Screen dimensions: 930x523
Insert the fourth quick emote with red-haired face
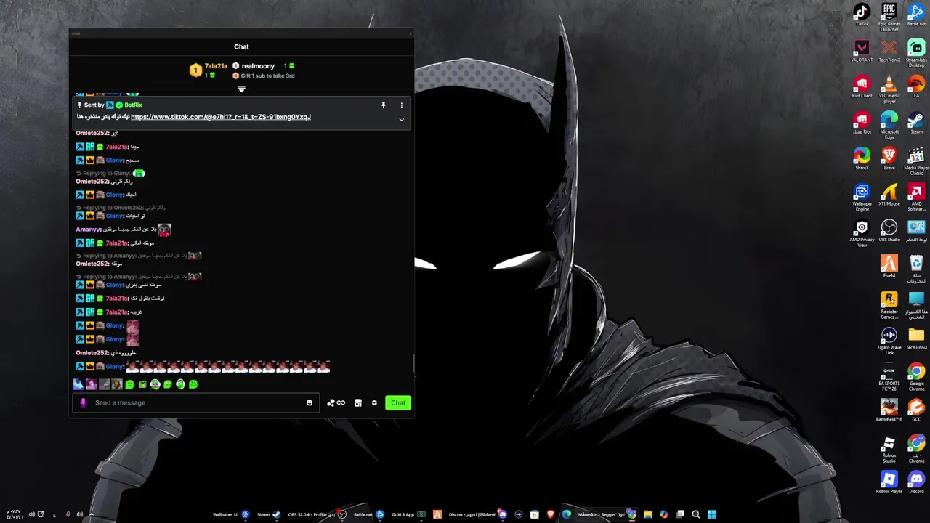[117, 384]
